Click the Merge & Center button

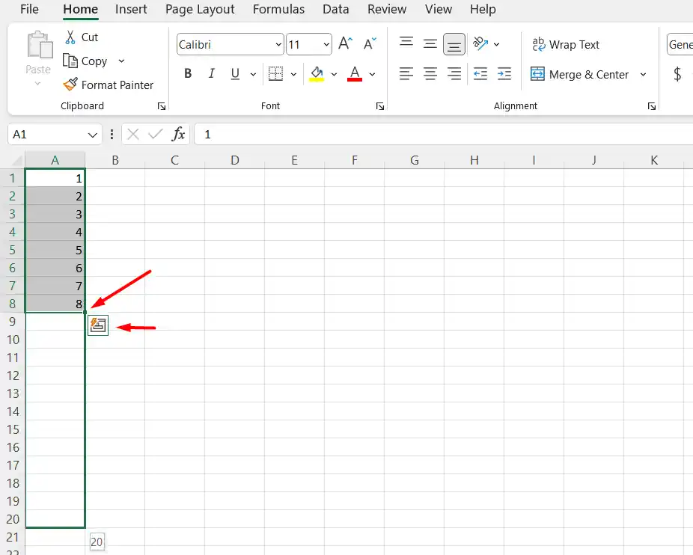(x=581, y=75)
